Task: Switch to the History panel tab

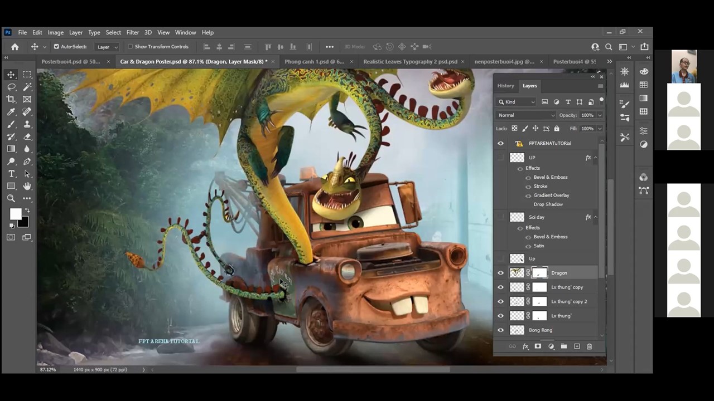Action: (505, 86)
